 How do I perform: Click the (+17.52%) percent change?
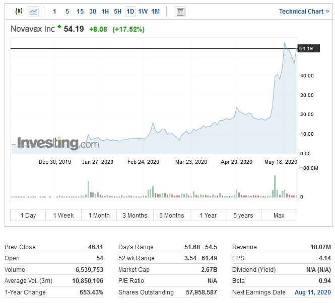[x=128, y=29]
